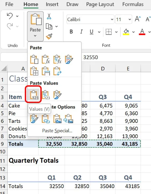Toggle Italic formatting
Screen dimensions: 151x194
pyautogui.click(x=81, y=32)
